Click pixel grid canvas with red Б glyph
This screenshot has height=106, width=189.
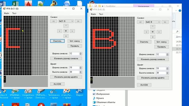click(26, 46)
